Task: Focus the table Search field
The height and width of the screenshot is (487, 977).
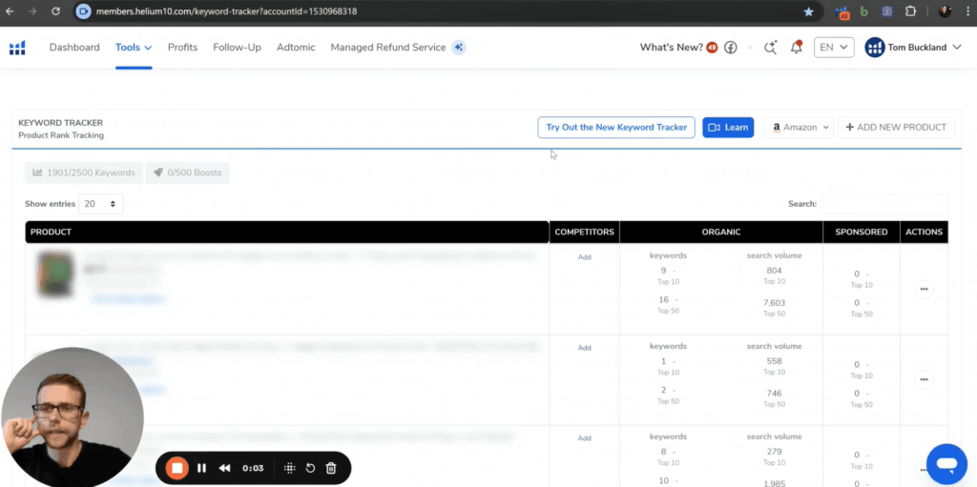Action: pyautogui.click(x=883, y=204)
